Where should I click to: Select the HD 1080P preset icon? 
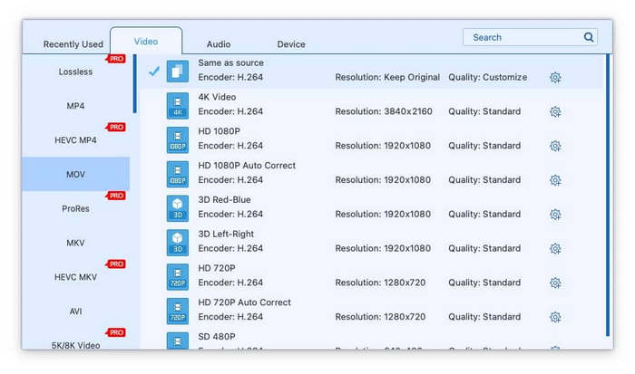pyautogui.click(x=177, y=140)
